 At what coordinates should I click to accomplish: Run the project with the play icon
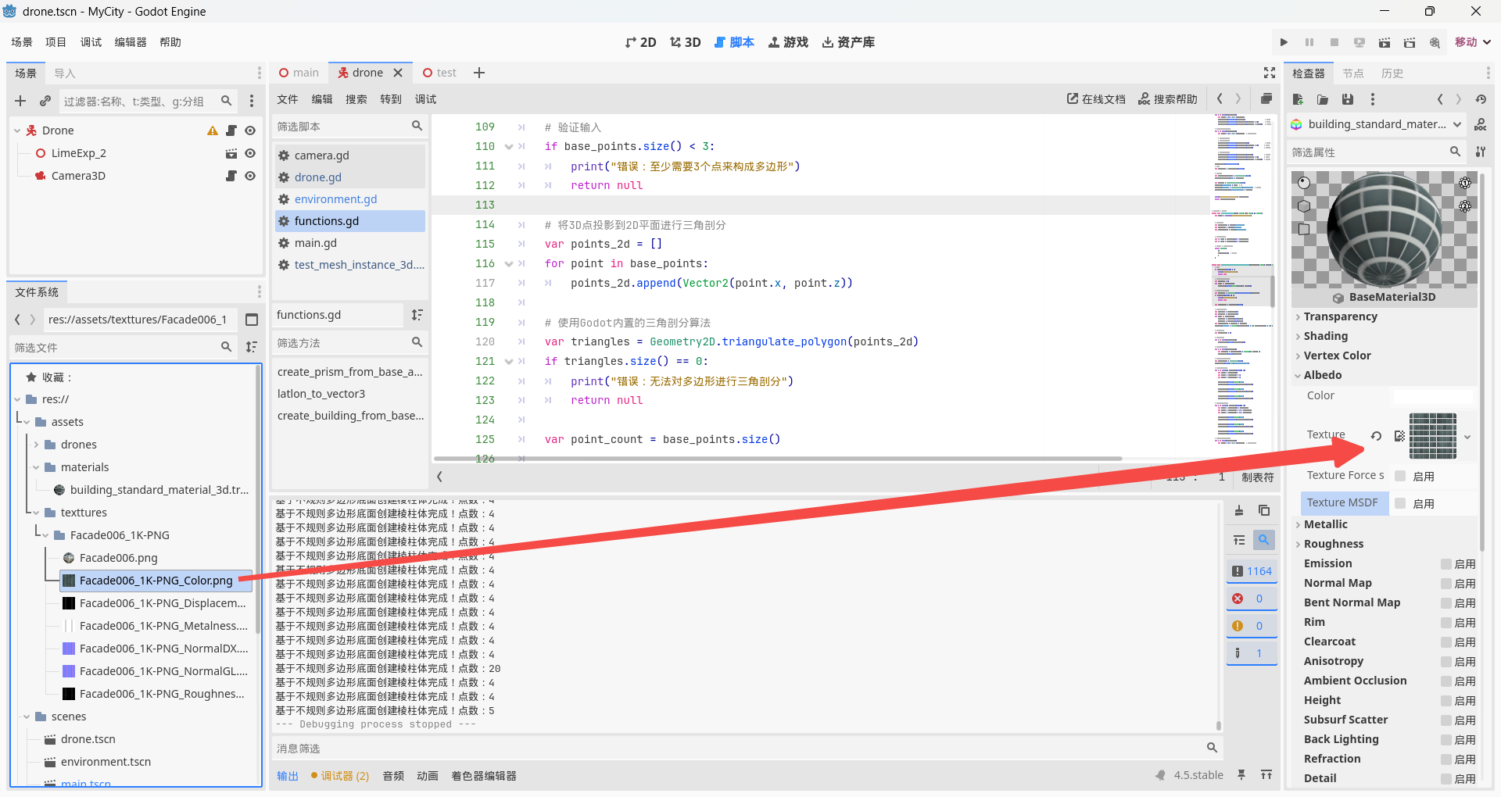pos(1284,42)
